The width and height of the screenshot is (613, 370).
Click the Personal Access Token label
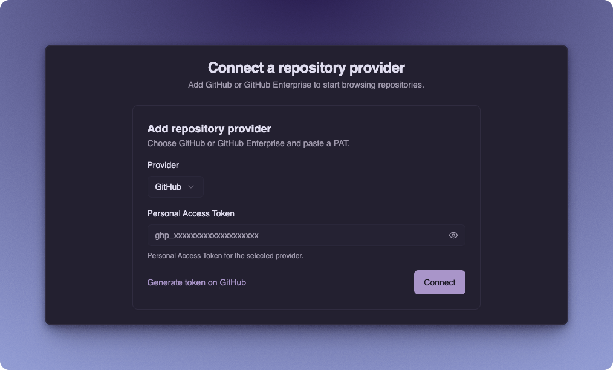pos(191,213)
